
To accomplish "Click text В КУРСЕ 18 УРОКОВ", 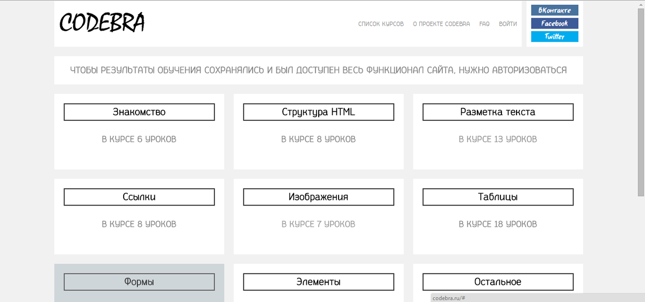I will (498, 224).
